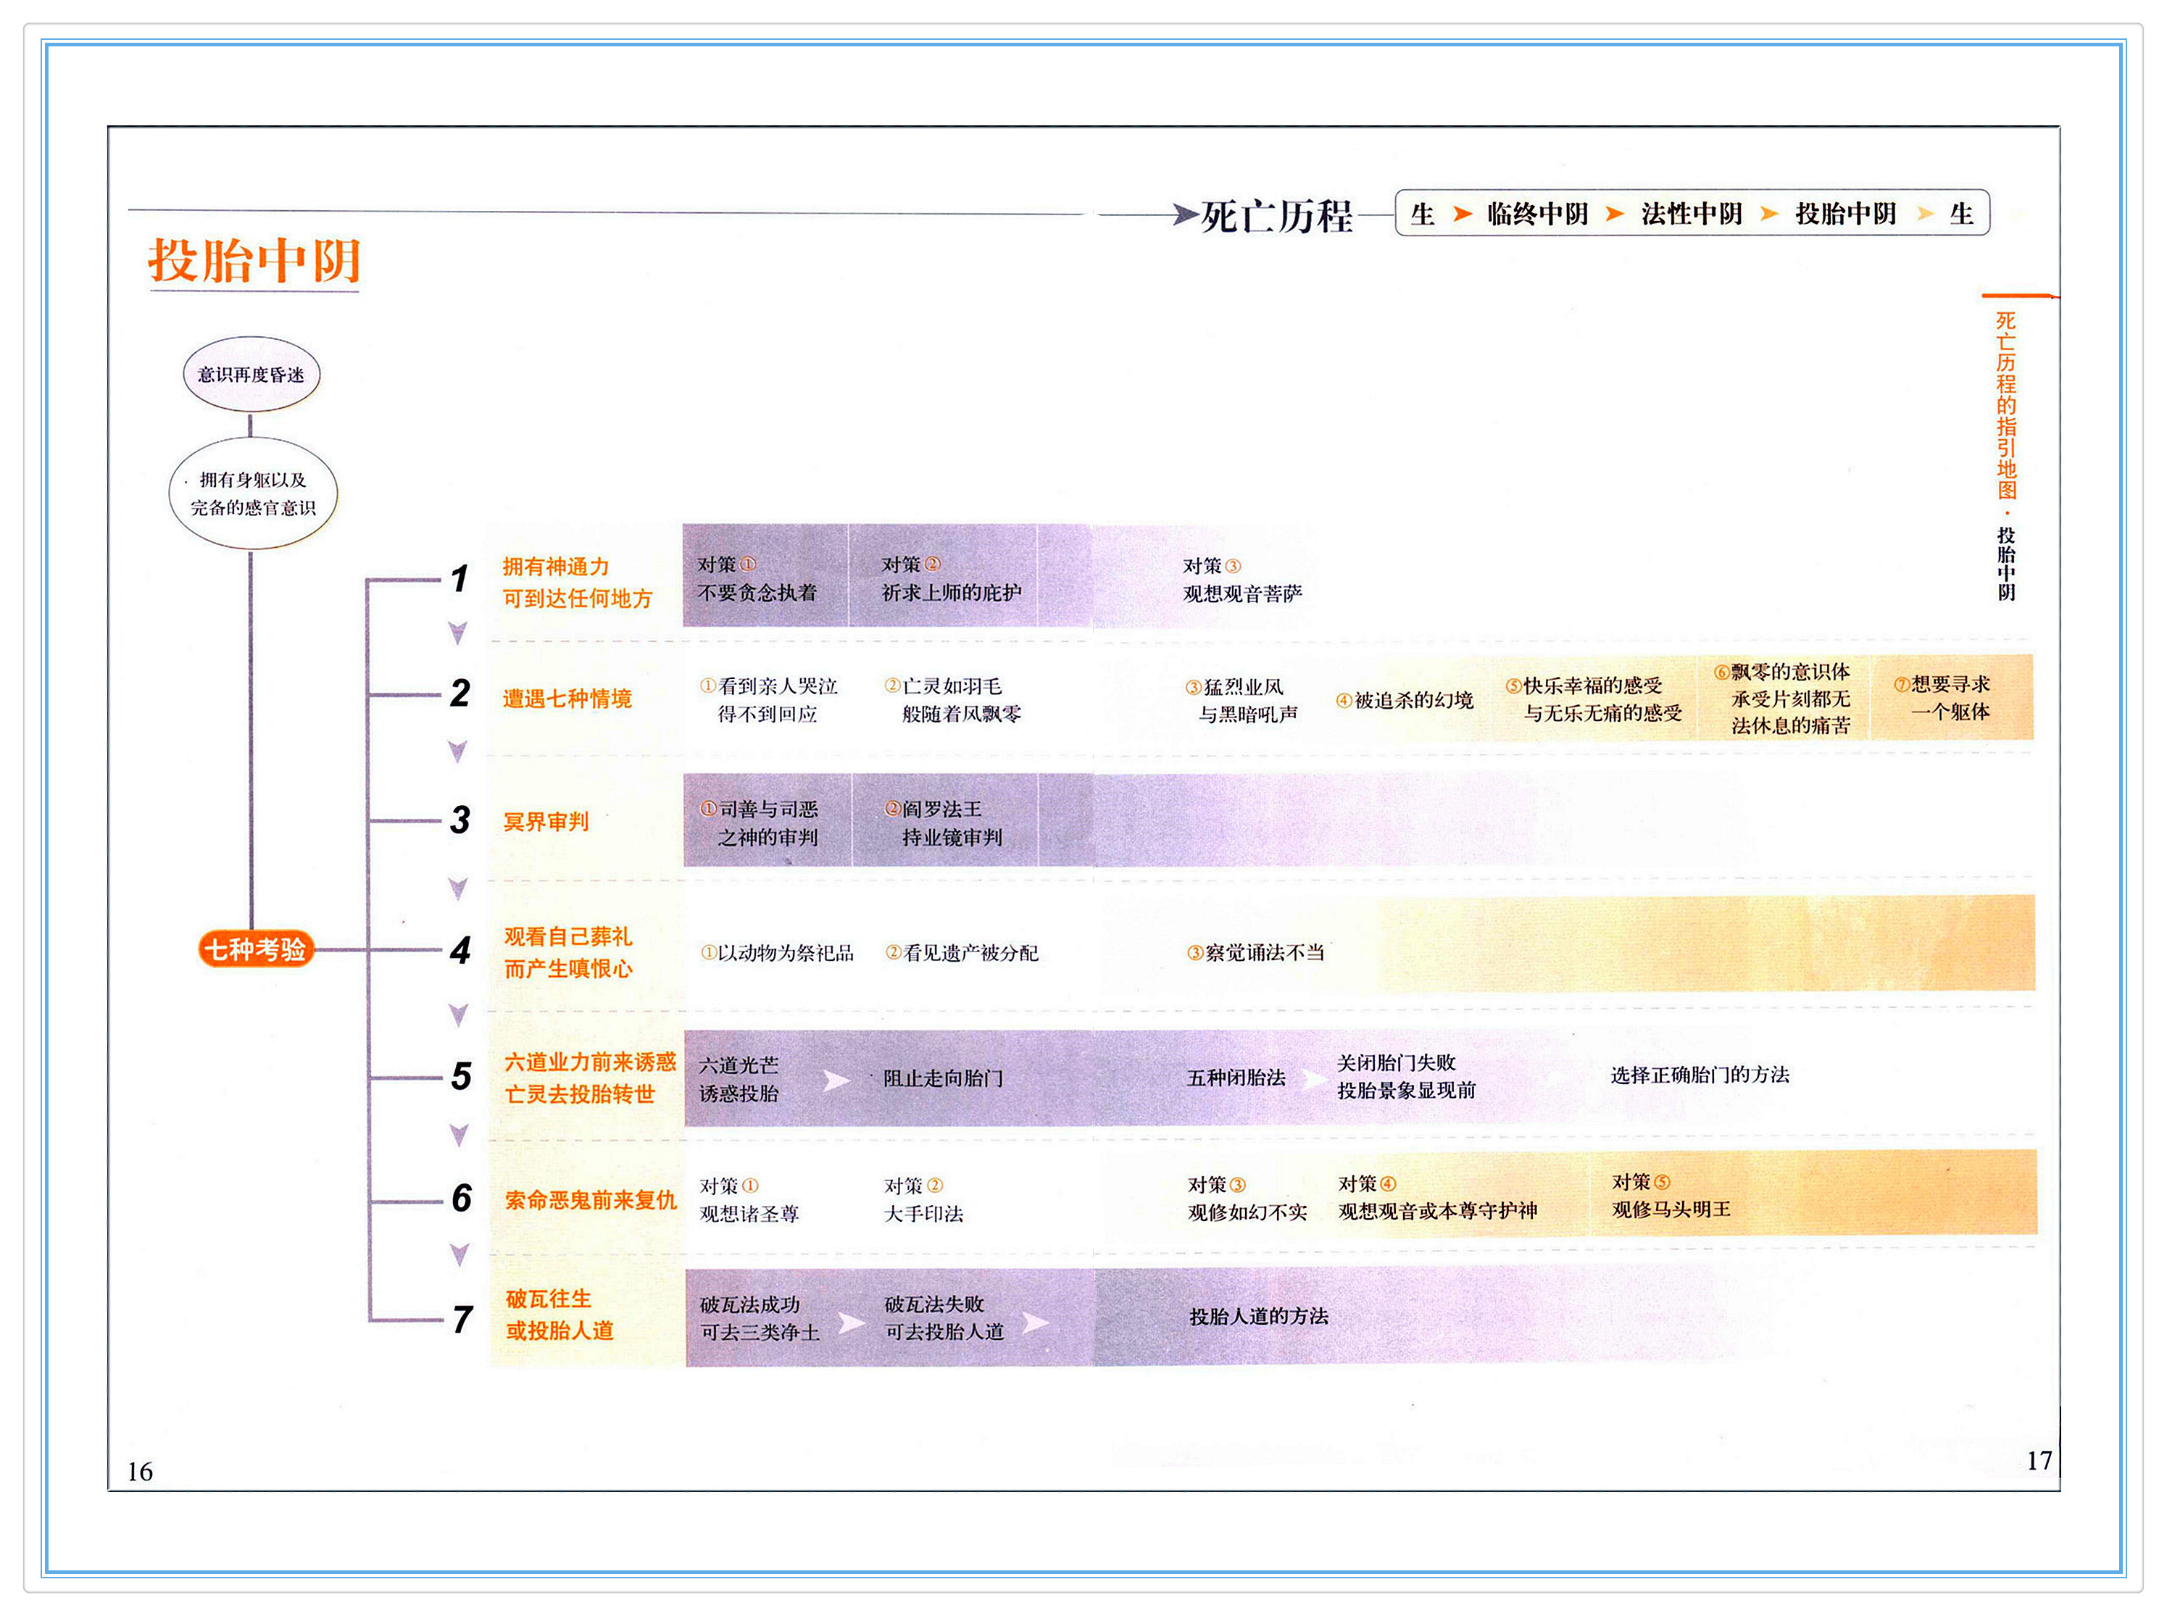The image size is (2167, 1616).
Task: Click 投胎中阴 in the top breadcrumb bar
Action: (1845, 215)
